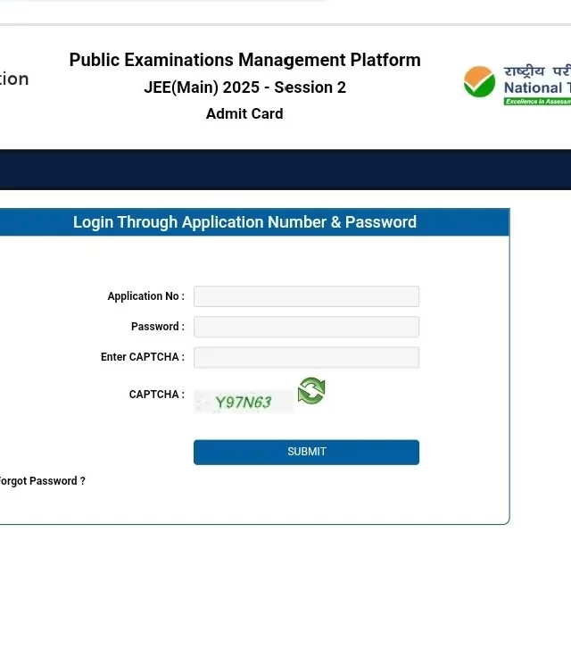Refresh the CAPTCHA image with green arrows icon
The width and height of the screenshot is (571, 649).
[x=311, y=391]
